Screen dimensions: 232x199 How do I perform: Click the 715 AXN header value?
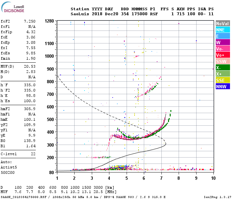(x=181, y=14)
